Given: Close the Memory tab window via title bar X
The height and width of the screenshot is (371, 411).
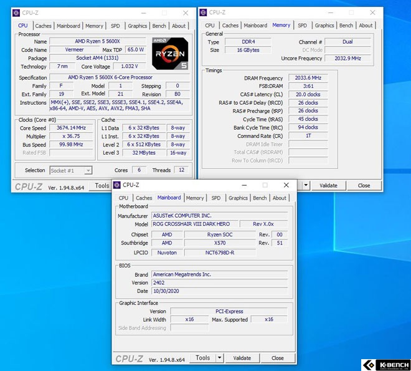Looking at the screenshot, I should click(x=372, y=12).
